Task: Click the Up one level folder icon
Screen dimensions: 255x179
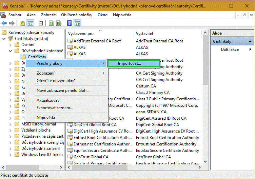Action: tap(22, 23)
